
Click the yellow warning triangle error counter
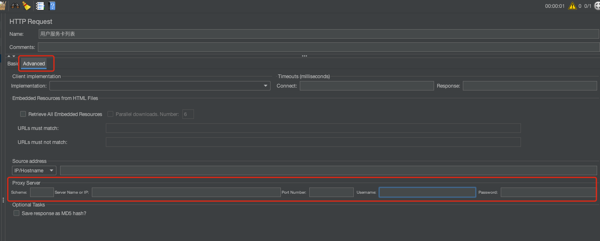(x=572, y=6)
